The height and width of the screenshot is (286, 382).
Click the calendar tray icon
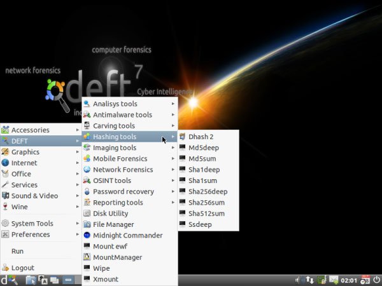click(x=365, y=280)
